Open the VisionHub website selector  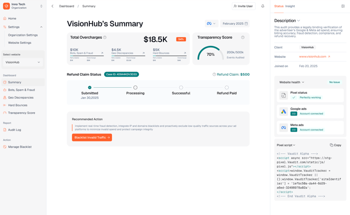click(23, 62)
